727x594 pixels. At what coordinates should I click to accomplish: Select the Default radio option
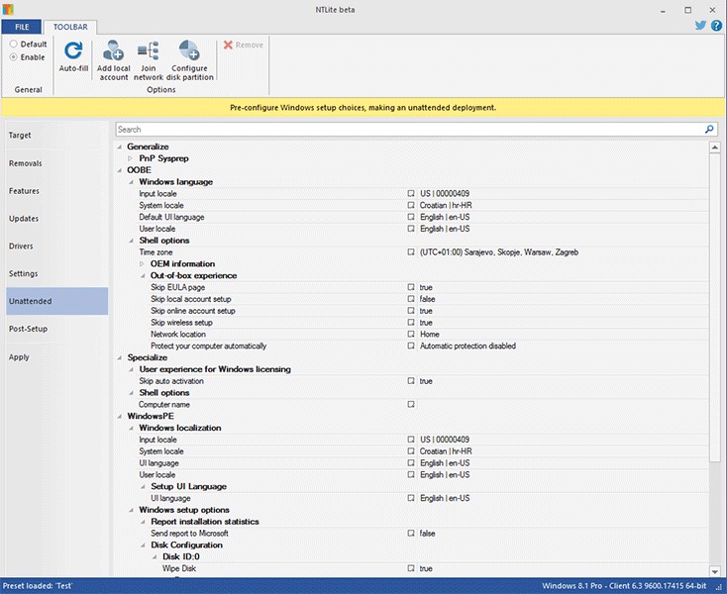pos(13,45)
